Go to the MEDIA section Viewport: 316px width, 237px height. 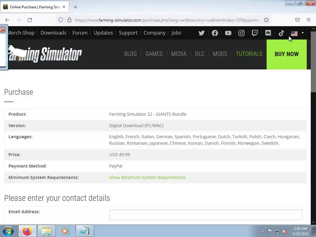click(179, 54)
